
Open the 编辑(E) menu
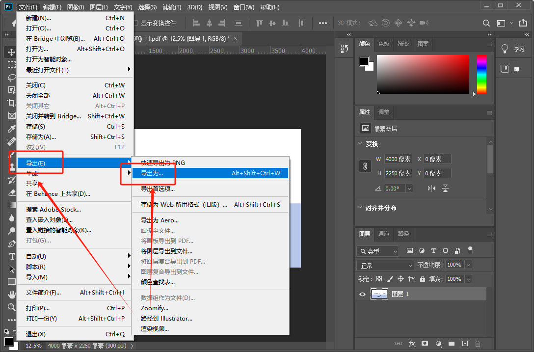click(x=52, y=7)
